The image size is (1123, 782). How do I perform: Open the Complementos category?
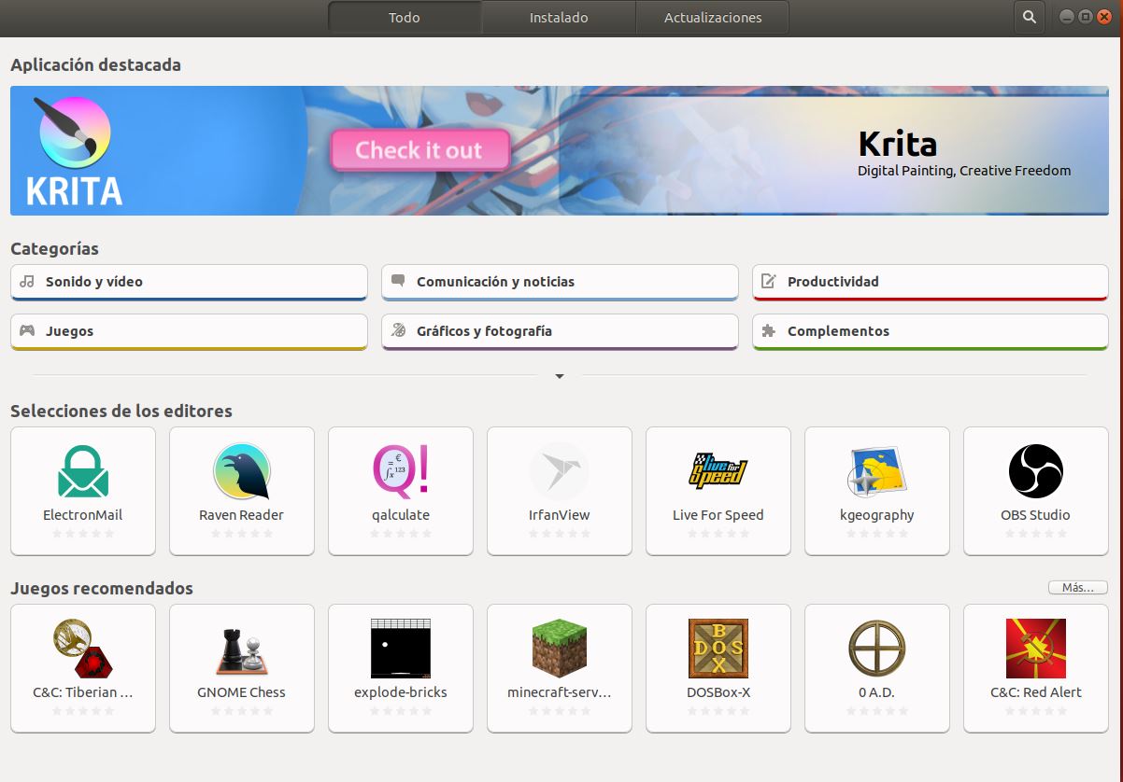931,331
